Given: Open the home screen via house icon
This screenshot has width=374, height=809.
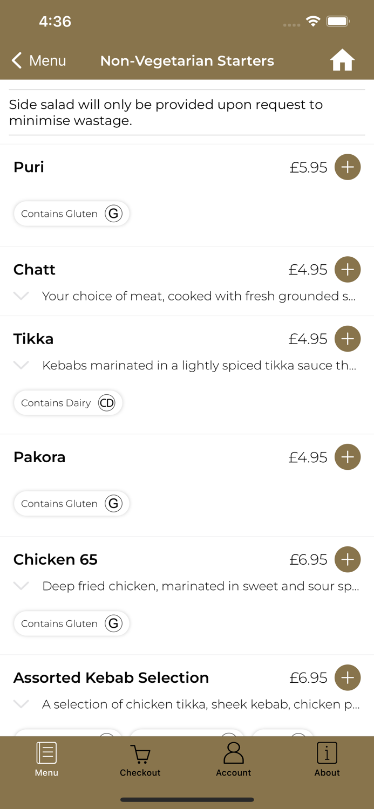Looking at the screenshot, I should coord(342,60).
